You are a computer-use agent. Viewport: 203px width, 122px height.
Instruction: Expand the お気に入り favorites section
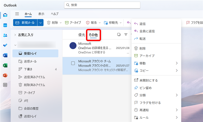[x=15, y=35]
